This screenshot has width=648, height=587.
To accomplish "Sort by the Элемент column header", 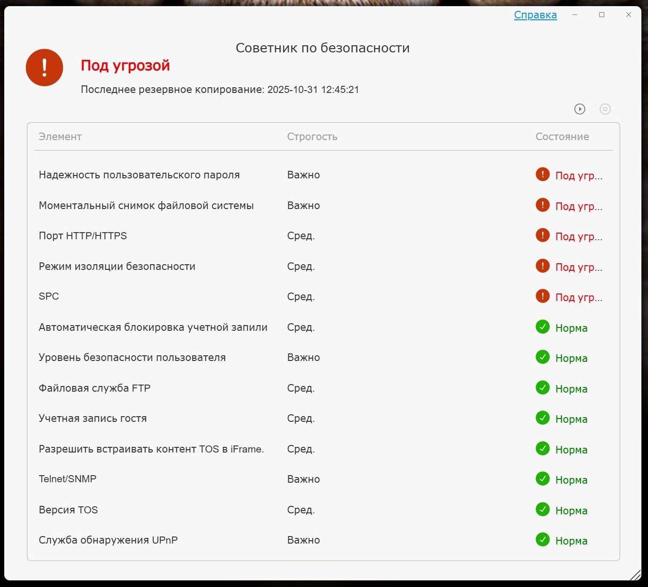I will point(60,137).
